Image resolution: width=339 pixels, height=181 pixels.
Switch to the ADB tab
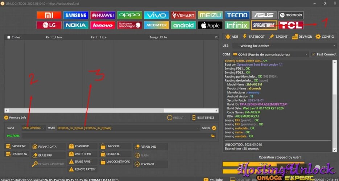point(232,37)
